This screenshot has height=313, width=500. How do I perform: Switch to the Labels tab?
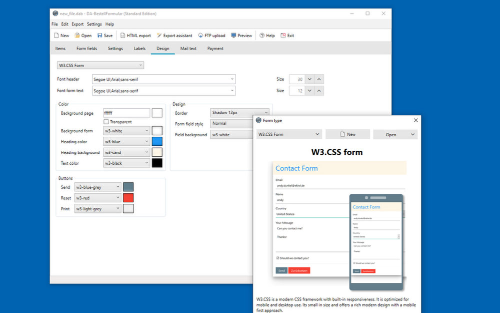(139, 49)
